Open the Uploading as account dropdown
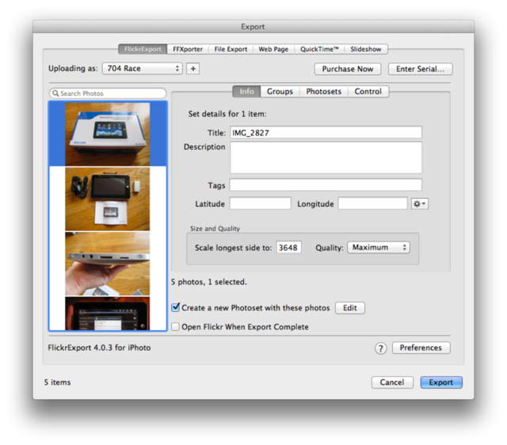The width and height of the screenshot is (507, 445). tap(143, 69)
